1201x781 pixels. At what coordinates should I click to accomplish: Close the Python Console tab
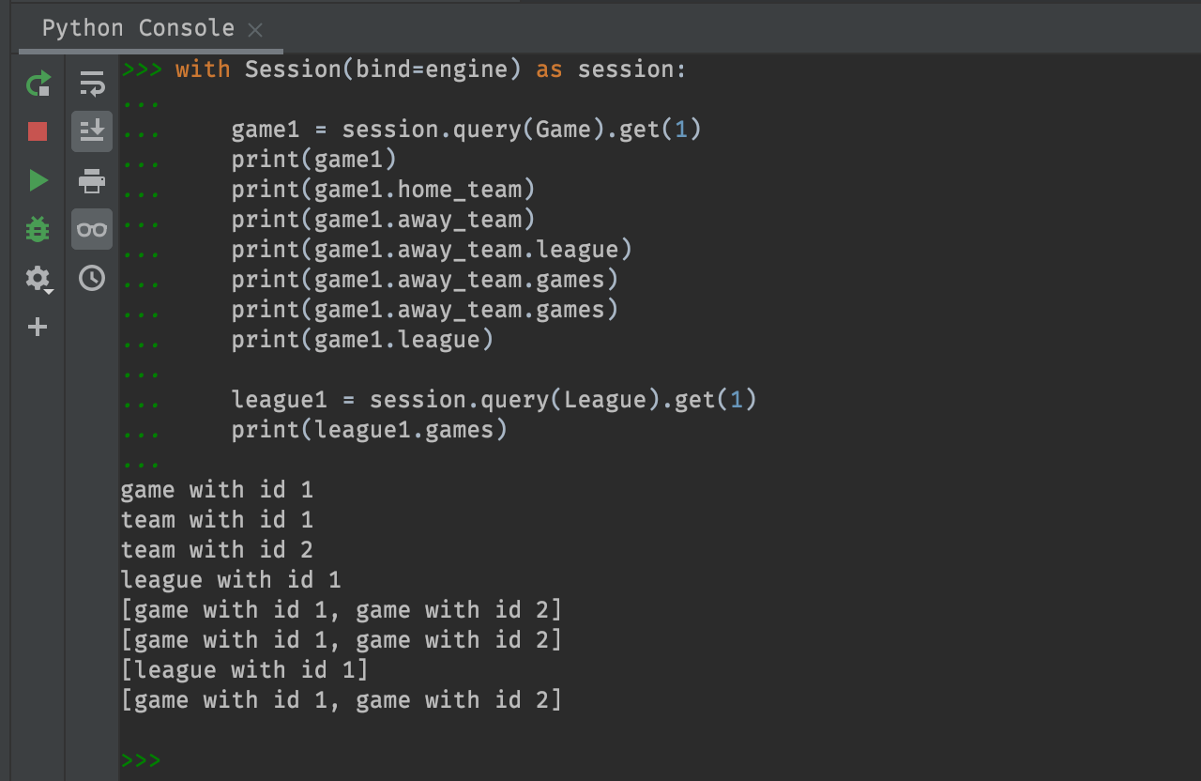click(255, 30)
